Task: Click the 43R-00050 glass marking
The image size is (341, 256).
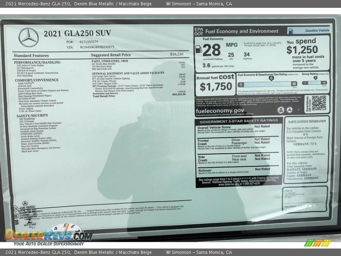Action: [27, 207]
